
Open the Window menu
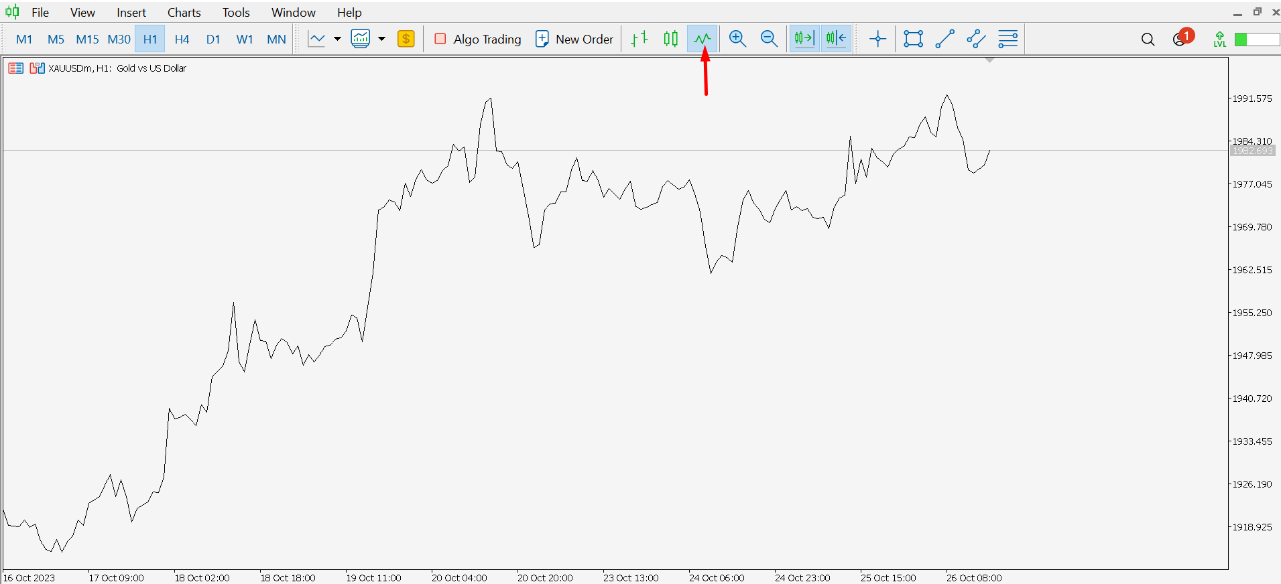coord(294,12)
